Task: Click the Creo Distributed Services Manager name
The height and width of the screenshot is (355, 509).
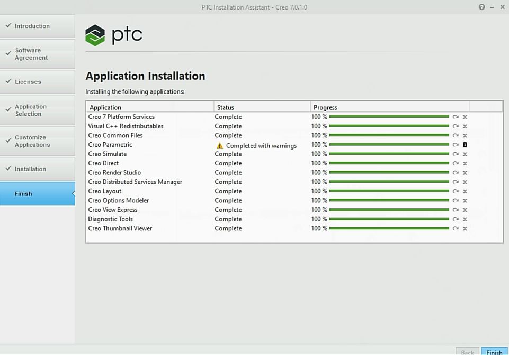Action: (x=135, y=182)
